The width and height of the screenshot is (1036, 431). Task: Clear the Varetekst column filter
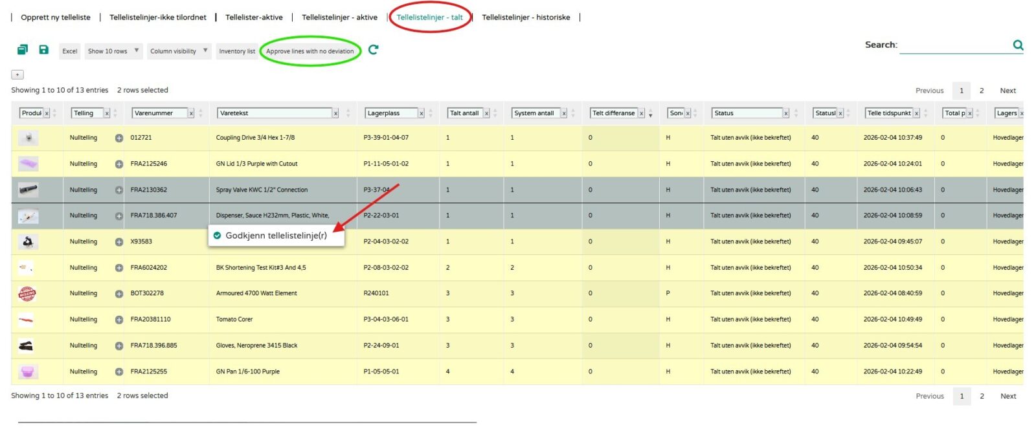pyautogui.click(x=335, y=113)
